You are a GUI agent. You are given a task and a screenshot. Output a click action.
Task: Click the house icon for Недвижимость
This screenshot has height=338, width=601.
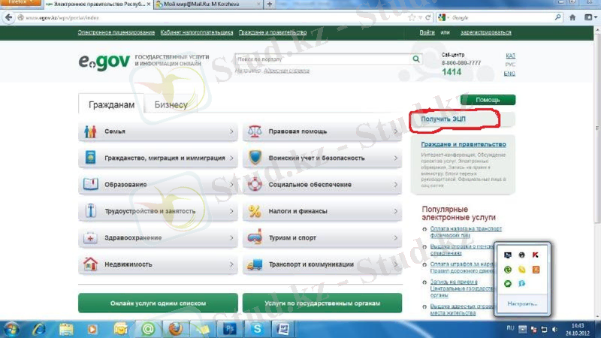[x=90, y=264]
